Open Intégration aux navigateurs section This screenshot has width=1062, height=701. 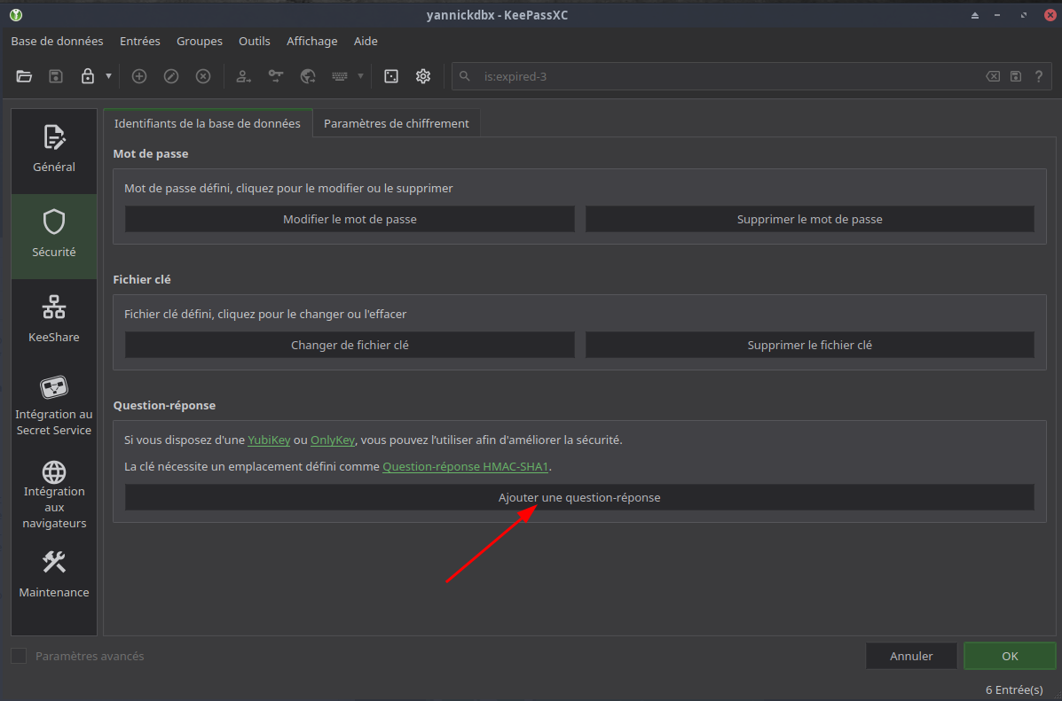(x=54, y=495)
